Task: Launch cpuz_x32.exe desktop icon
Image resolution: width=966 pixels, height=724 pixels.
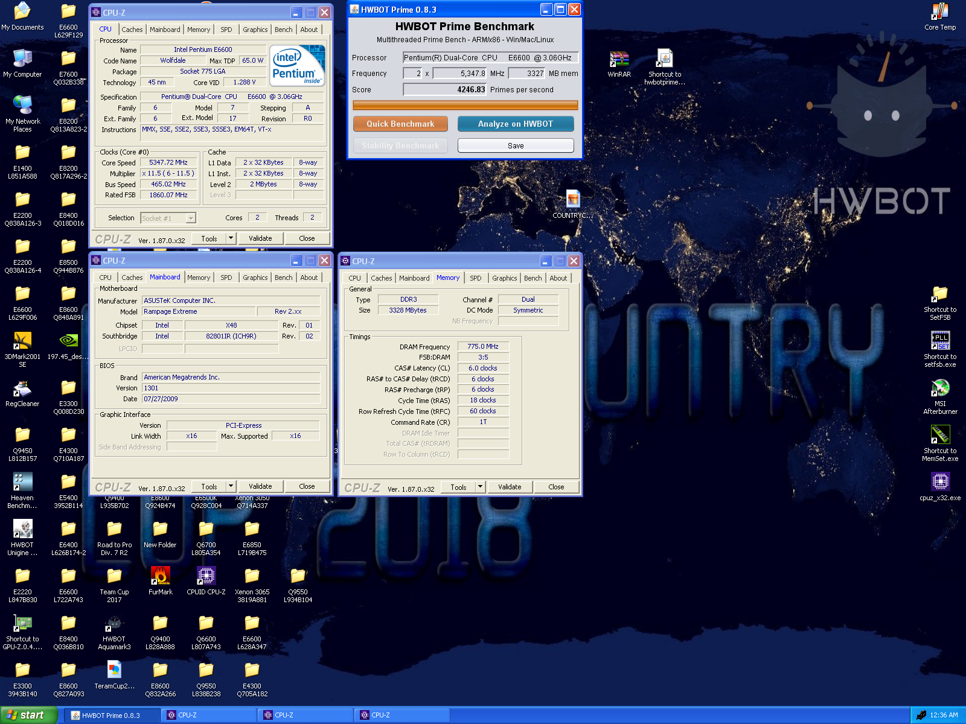Action: click(940, 482)
